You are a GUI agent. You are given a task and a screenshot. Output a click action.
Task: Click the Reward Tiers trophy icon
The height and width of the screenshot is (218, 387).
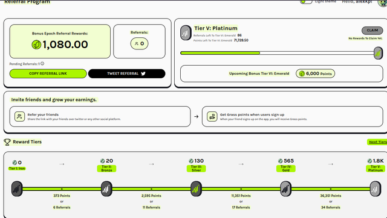pos(7,142)
